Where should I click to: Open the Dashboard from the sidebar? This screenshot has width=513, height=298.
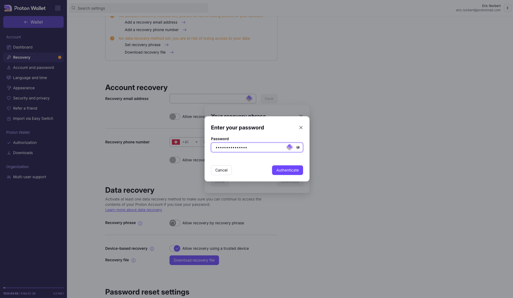(x=23, y=47)
